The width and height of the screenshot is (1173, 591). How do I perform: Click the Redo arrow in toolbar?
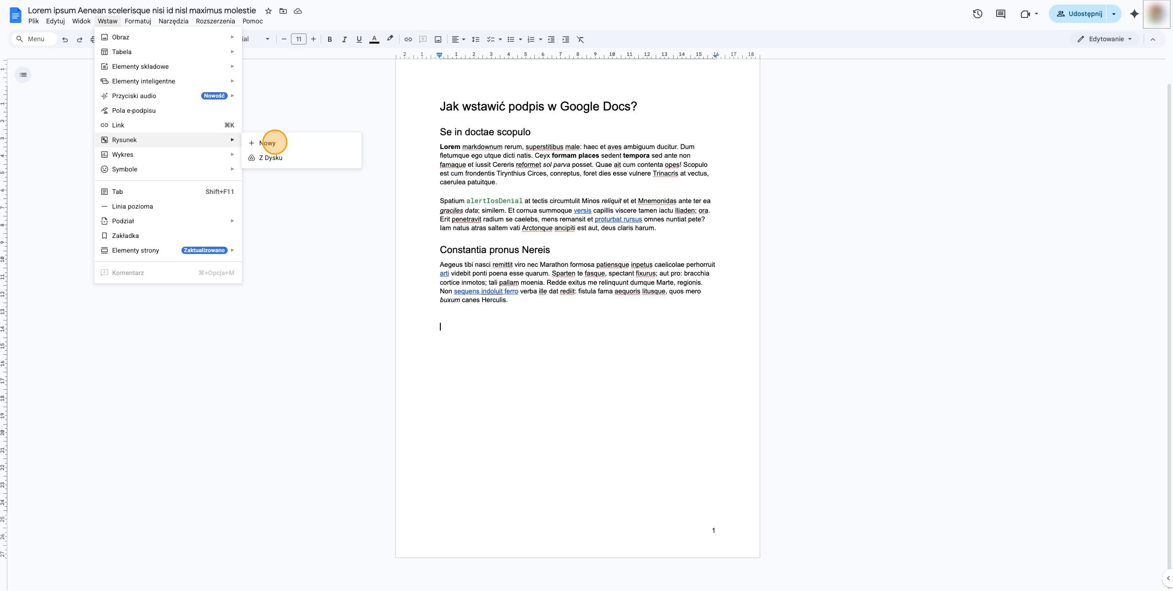80,39
